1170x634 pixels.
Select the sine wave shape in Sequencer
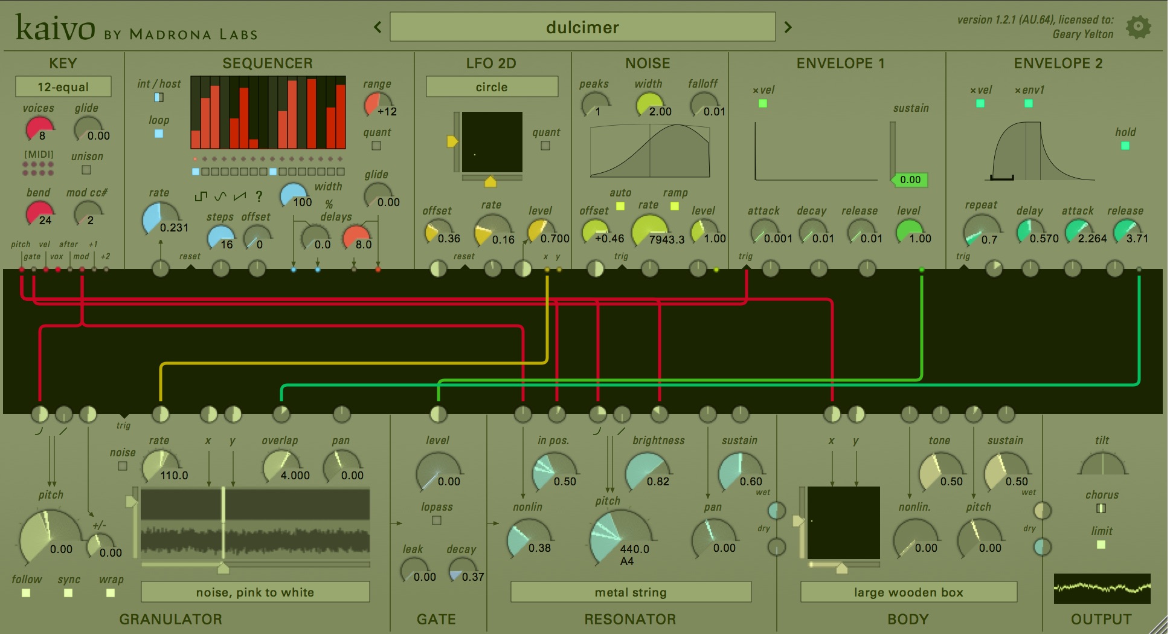(x=220, y=196)
